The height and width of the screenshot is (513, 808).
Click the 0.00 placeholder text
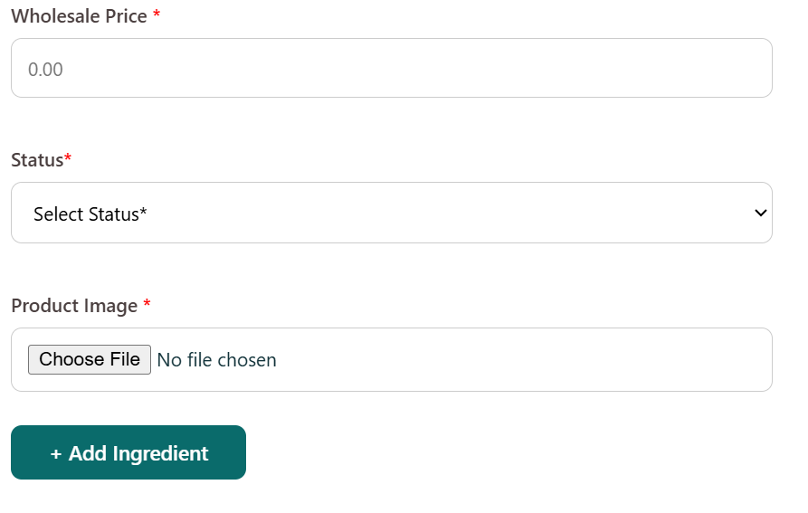point(45,70)
